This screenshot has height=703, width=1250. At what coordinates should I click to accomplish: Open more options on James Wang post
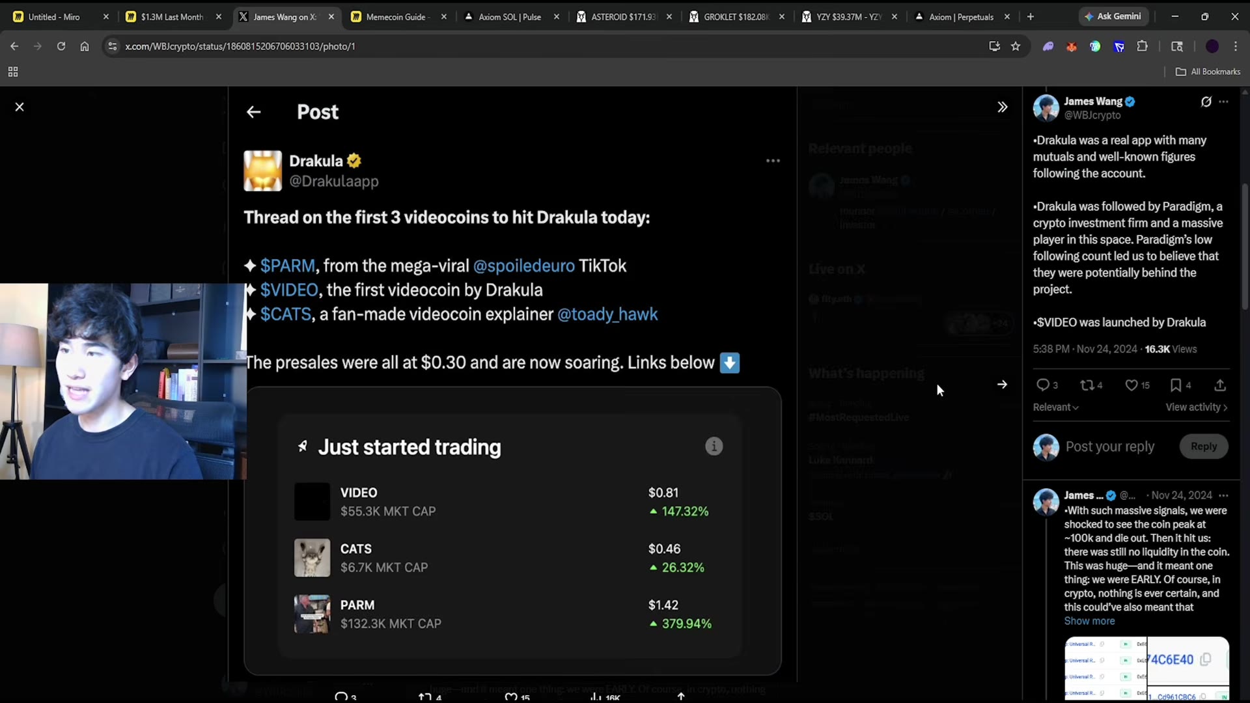point(1224,102)
